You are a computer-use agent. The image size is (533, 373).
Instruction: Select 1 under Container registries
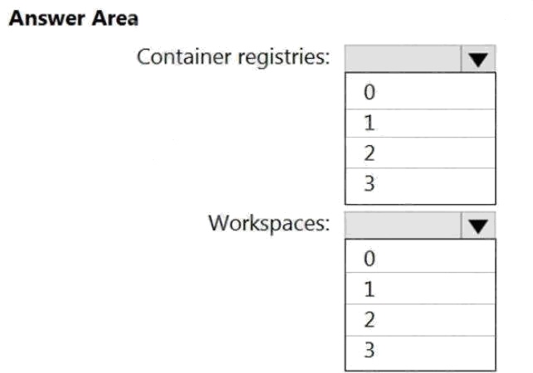click(x=419, y=124)
